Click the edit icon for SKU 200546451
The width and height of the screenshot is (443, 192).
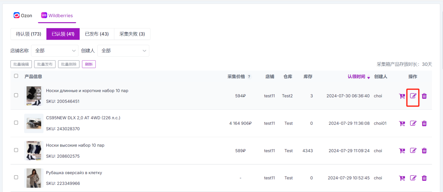click(413, 96)
